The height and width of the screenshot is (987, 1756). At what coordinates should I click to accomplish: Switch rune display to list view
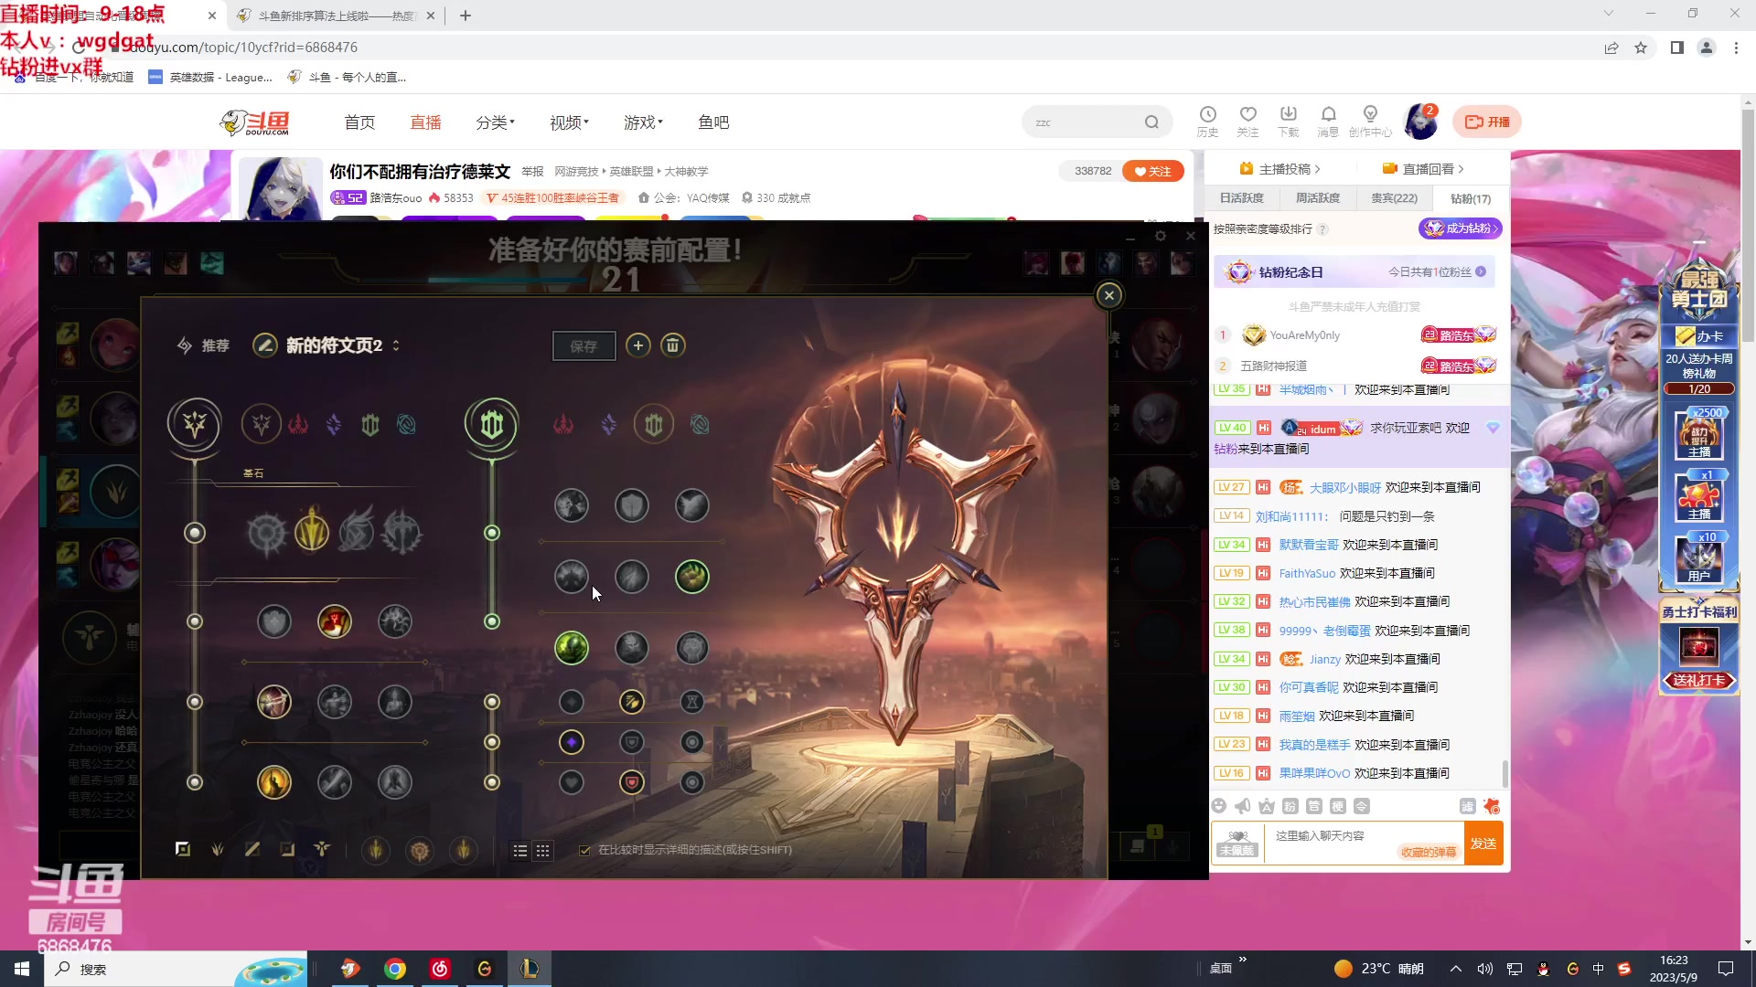(520, 851)
